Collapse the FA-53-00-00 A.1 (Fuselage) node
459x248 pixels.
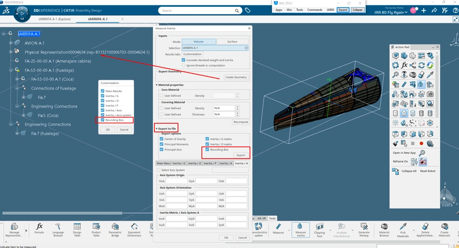[11, 70]
